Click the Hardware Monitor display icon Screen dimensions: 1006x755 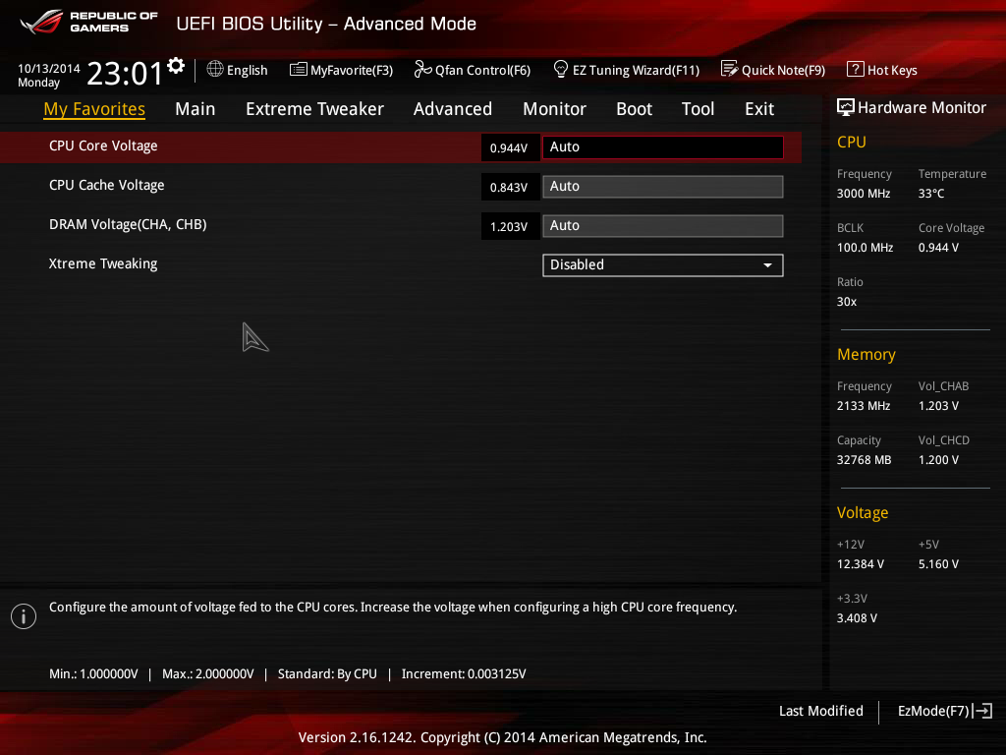click(846, 107)
